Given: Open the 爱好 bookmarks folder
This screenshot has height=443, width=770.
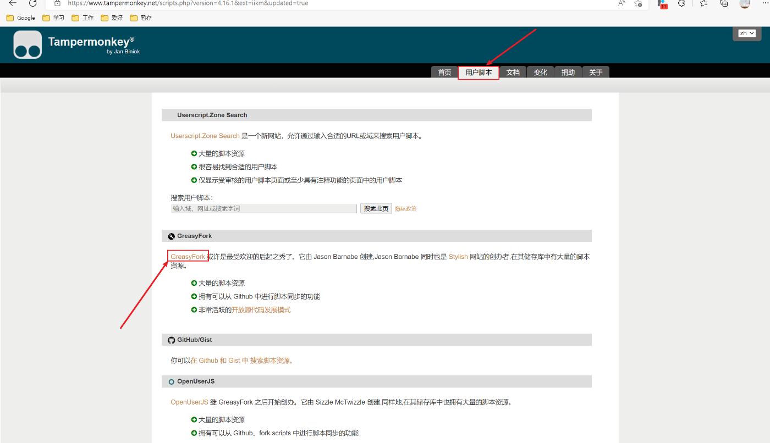Looking at the screenshot, I should pyautogui.click(x=112, y=18).
